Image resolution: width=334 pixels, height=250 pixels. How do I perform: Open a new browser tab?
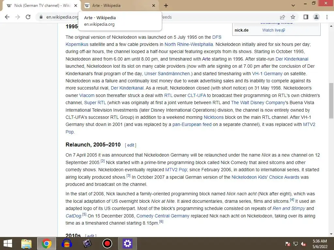pyautogui.click(x=166, y=6)
